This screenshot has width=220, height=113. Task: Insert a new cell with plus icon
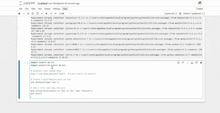[24, 13]
